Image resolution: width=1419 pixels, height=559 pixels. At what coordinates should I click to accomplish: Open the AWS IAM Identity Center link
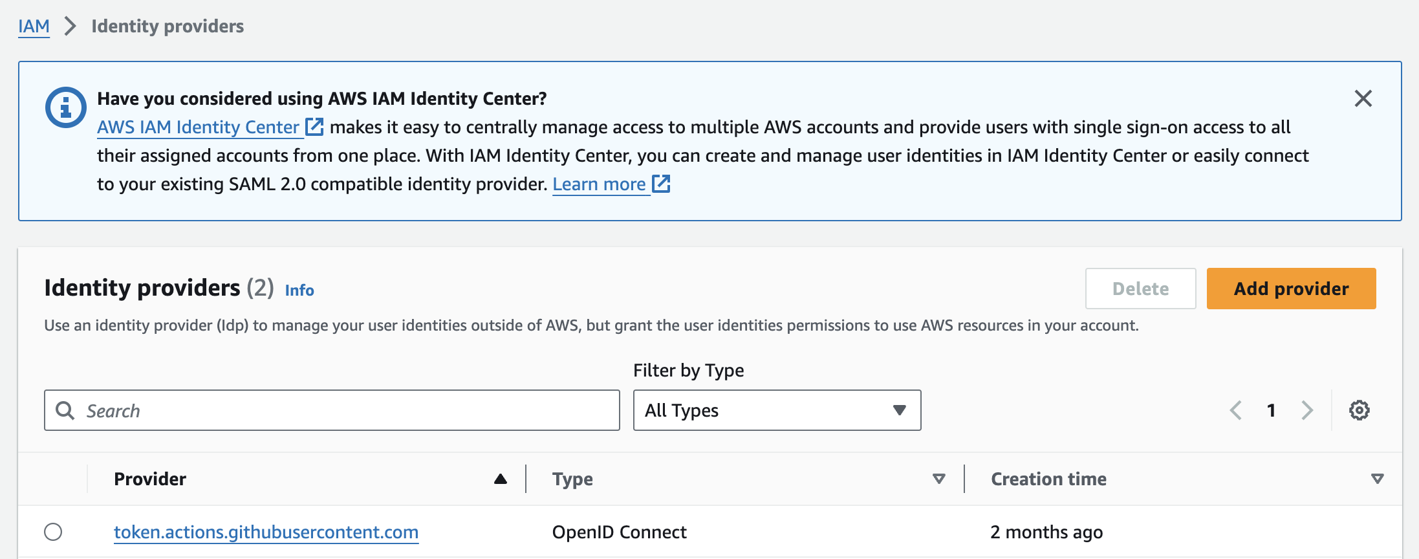click(198, 127)
